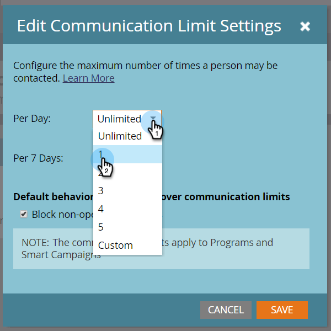Click the Block non-operational checkbox label text

click(62, 215)
